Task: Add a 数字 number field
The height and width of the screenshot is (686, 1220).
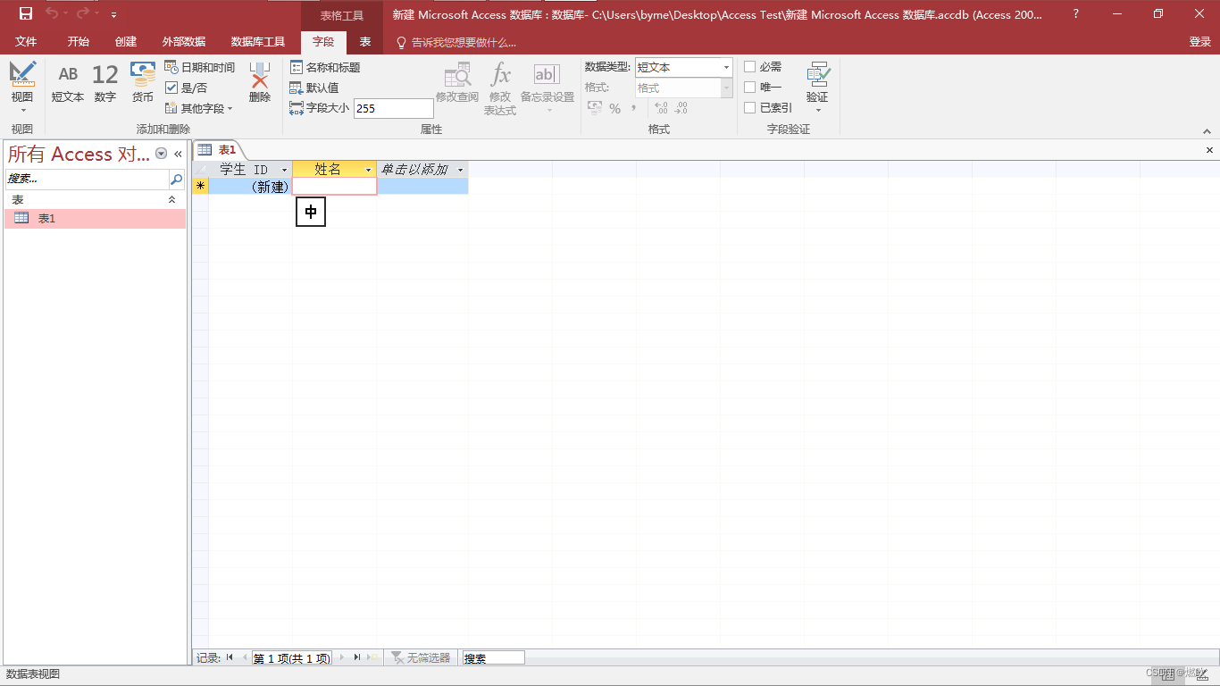Action: 105,83
